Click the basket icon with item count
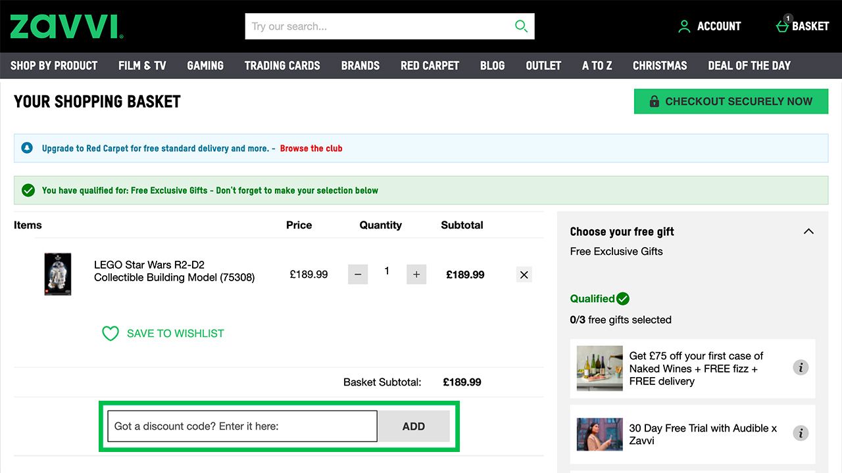The width and height of the screenshot is (842, 473). pos(783,24)
